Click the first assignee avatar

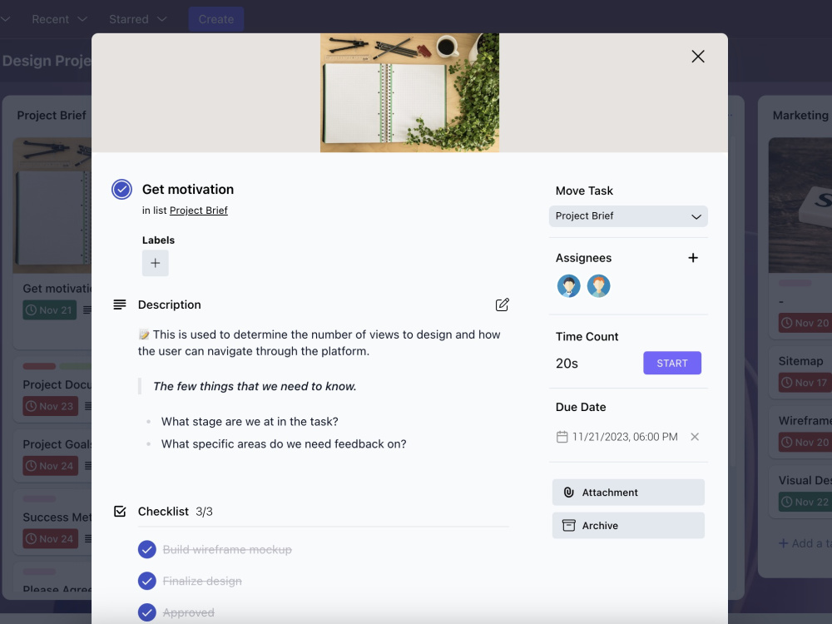(x=568, y=285)
